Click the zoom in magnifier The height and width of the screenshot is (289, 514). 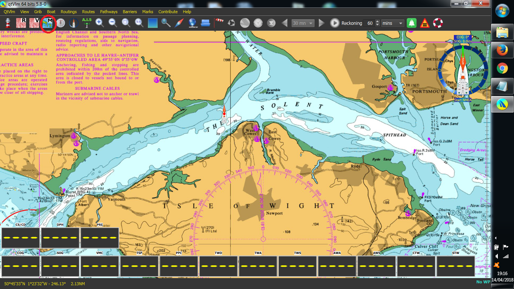(x=100, y=23)
